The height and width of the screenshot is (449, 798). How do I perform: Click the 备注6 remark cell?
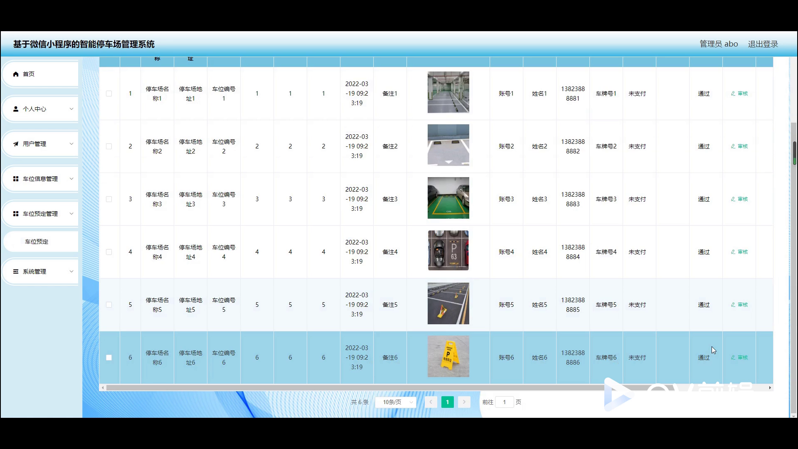click(x=390, y=358)
